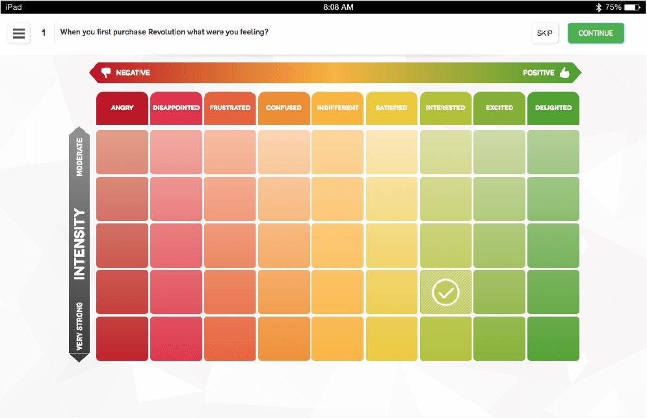Screen dimensions: 647x418
Task: Choose very strong Excited bottom cell
Action: coord(499,339)
